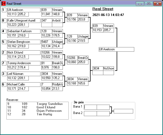Select the Leif Näsman name field
The image size is (163, 135).
(23, 74)
